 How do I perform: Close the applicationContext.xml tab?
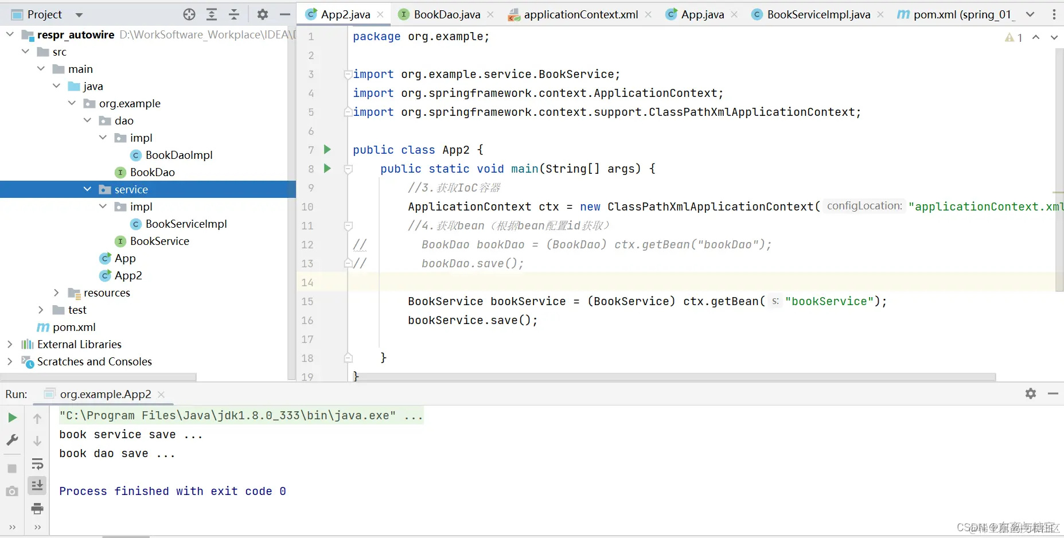pyautogui.click(x=648, y=14)
